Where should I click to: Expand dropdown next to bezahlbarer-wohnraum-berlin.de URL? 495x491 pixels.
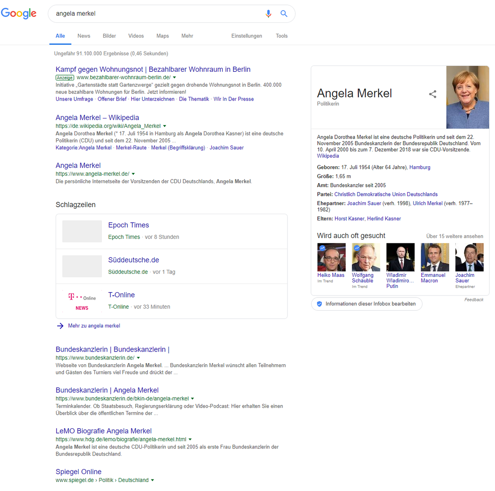[x=174, y=78]
